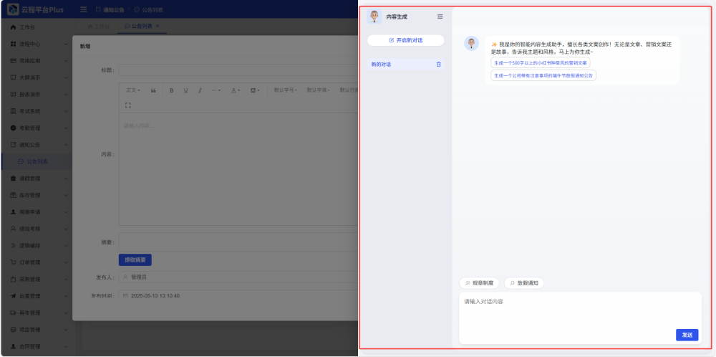Open the more formatting options dropdown

216,90
